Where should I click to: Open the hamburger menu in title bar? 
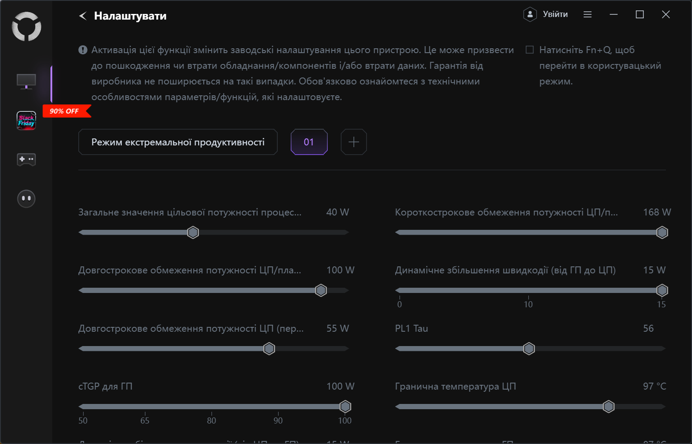pyautogui.click(x=588, y=14)
